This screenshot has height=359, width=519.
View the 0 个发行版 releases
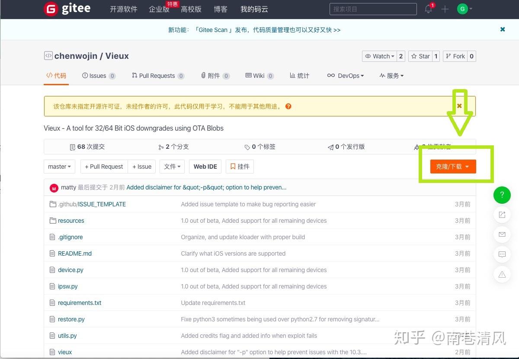(x=346, y=147)
